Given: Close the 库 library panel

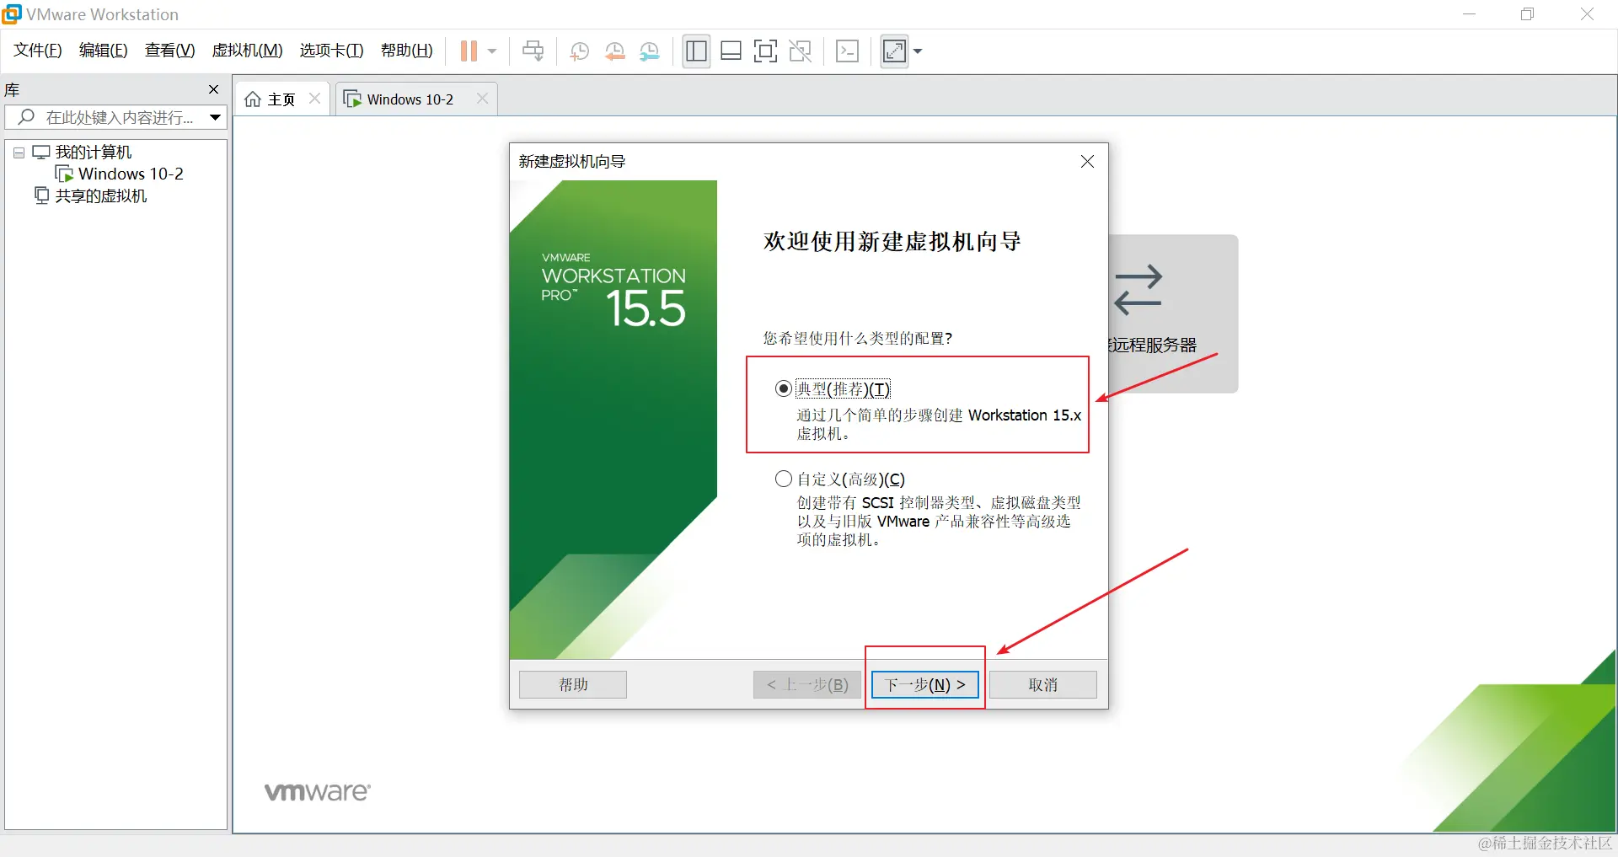Looking at the screenshot, I should tap(213, 89).
